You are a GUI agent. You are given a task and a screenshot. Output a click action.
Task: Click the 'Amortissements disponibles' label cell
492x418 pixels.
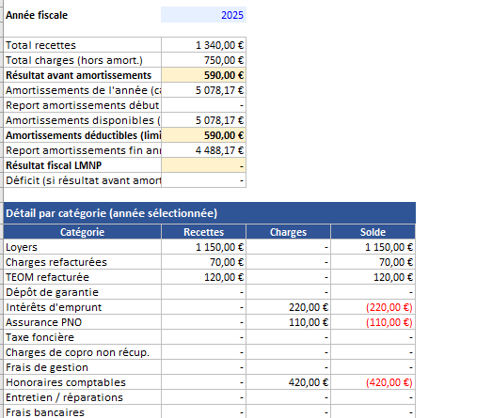(x=83, y=120)
